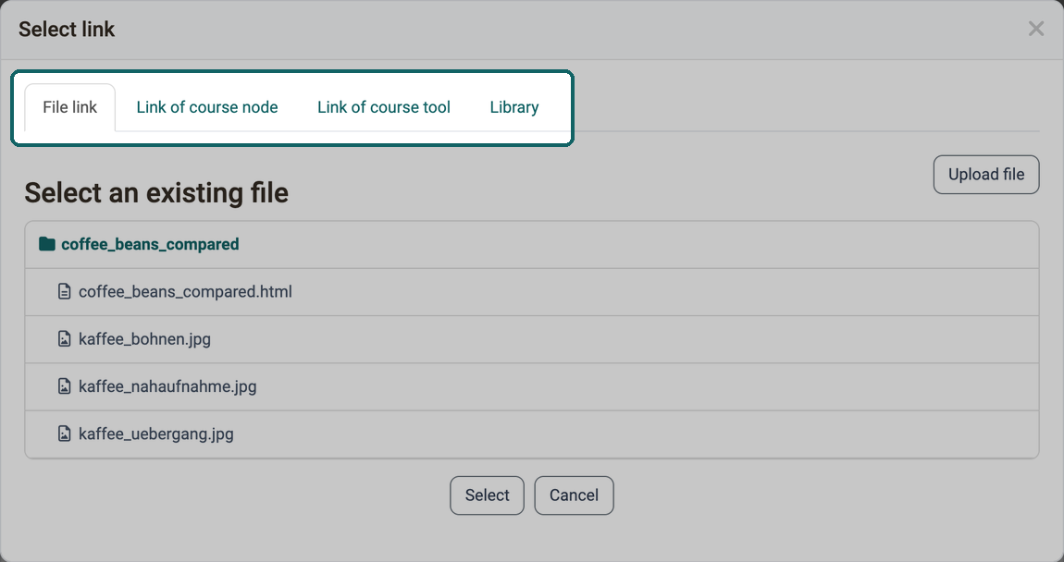Select the coffee_beans_compared folder name
Screen dimensions: 1064x562
(150, 244)
